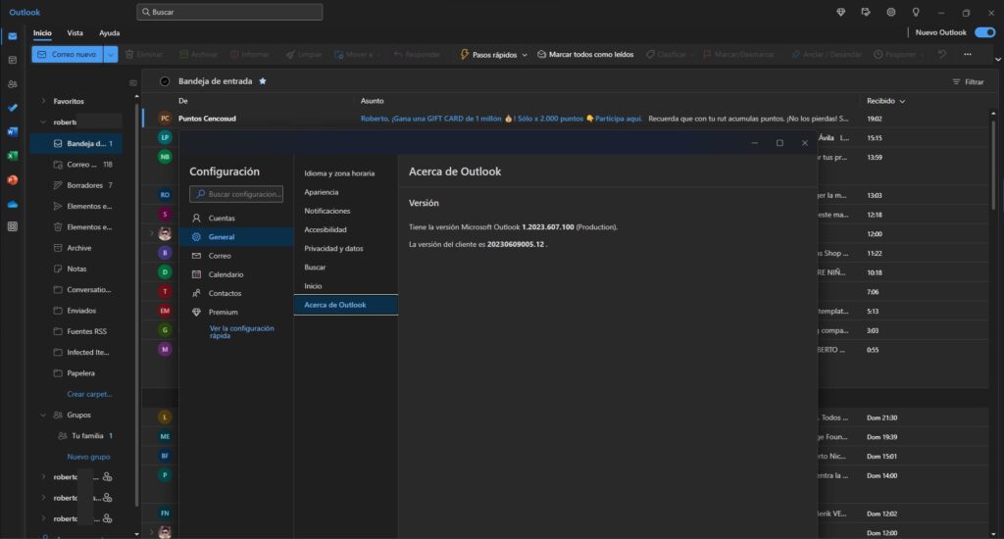The height and width of the screenshot is (539, 1004).
Task: Switch to the Vista ribbon tab
Action: tap(75, 32)
